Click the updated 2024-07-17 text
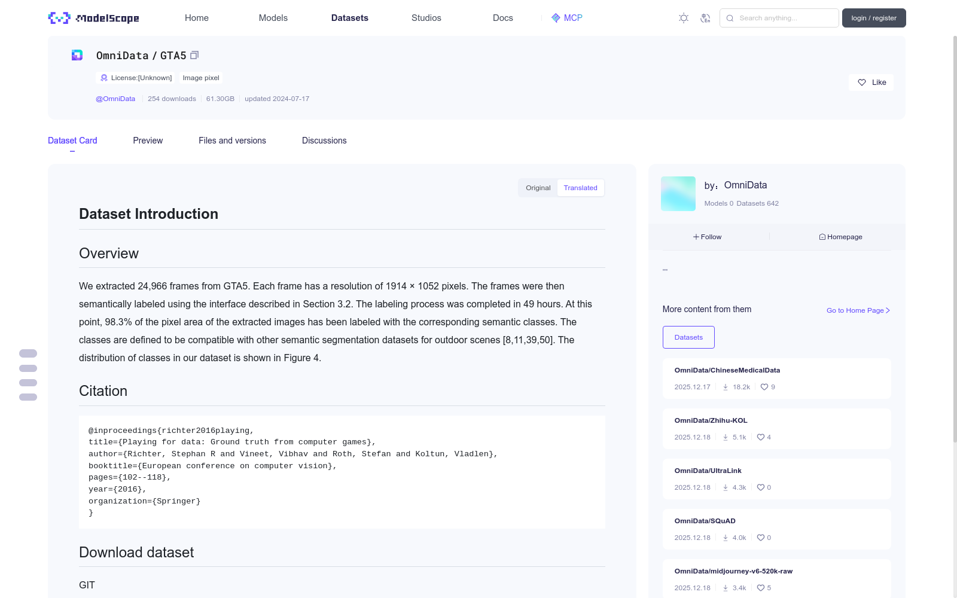The height and width of the screenshot is (598, 957). click(277, 99)
